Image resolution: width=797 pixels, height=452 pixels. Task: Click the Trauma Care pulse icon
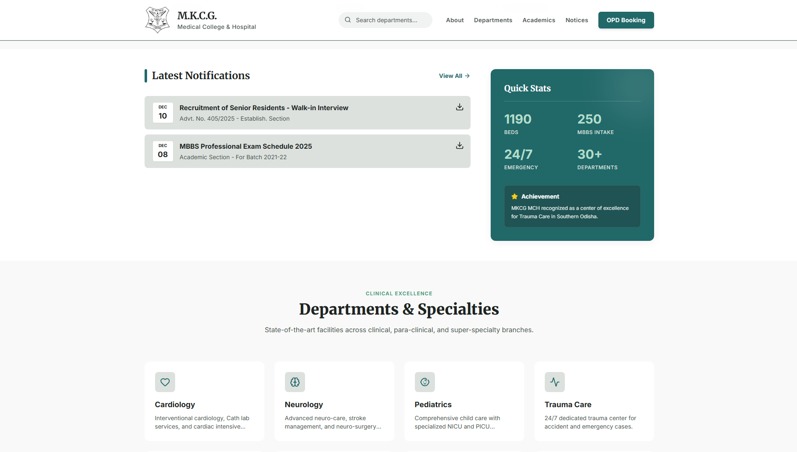[555, 382]
